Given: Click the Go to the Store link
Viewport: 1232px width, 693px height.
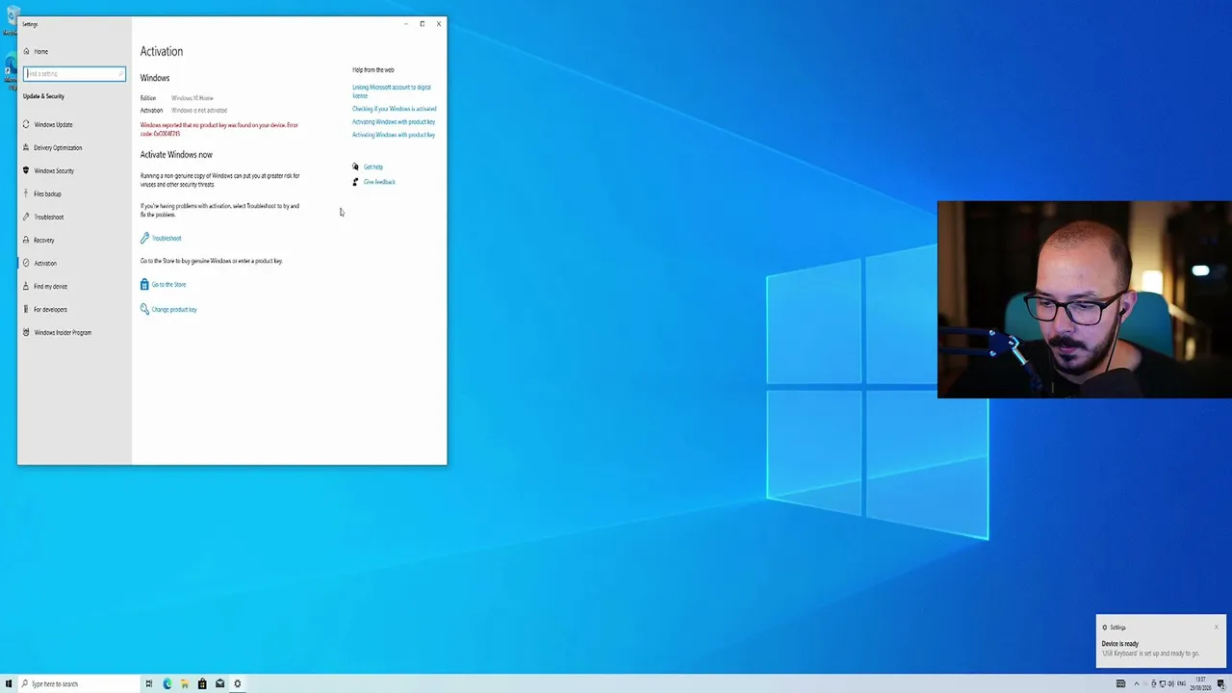Looking at the screenshot, I should click(x=168, y=284).
